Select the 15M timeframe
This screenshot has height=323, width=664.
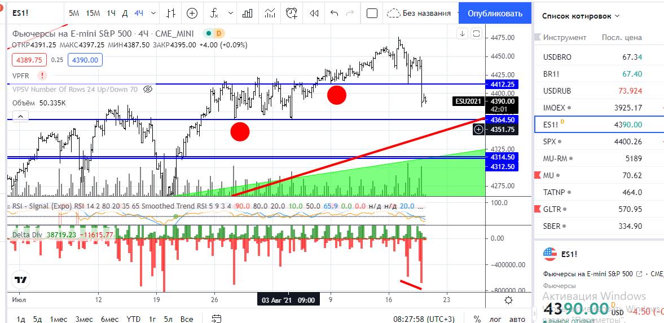pyautogui.click(x=93, y=13)
